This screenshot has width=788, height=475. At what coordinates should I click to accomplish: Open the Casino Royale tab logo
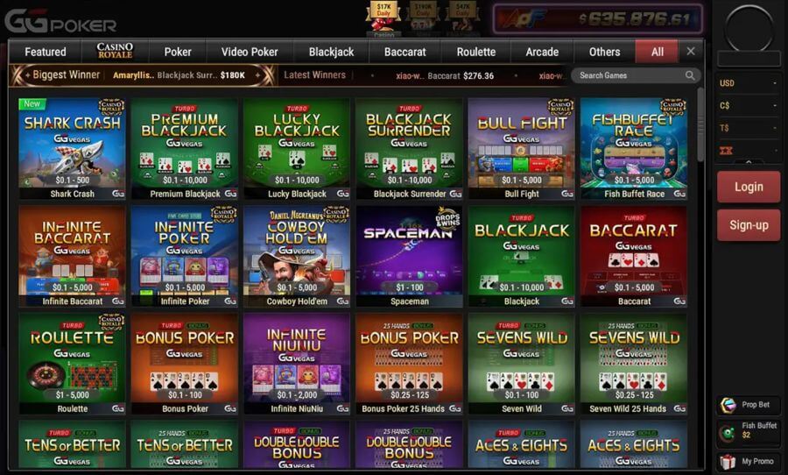[x=115, y=51]
